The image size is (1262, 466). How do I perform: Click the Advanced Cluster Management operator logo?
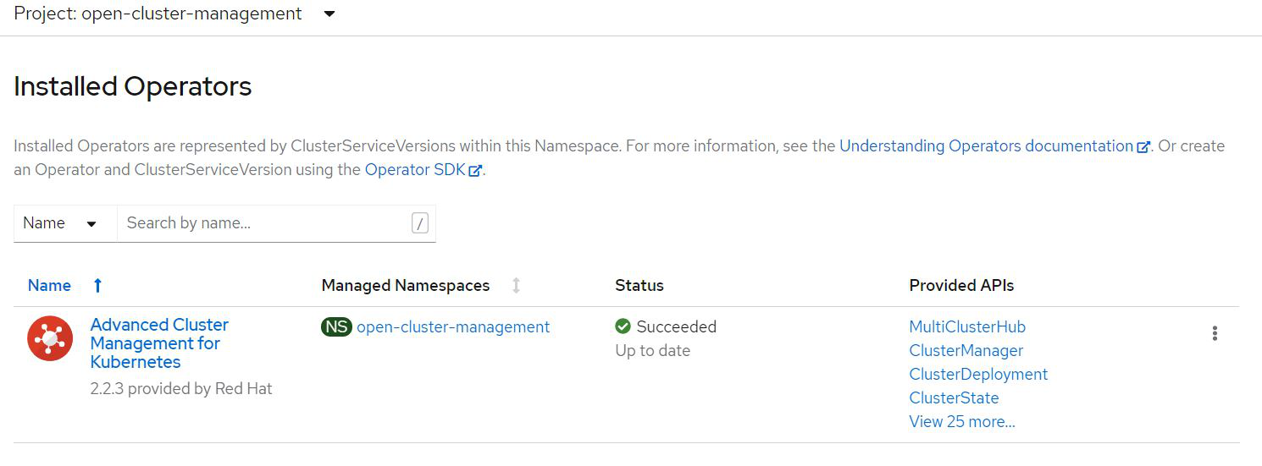click(50, 338)
